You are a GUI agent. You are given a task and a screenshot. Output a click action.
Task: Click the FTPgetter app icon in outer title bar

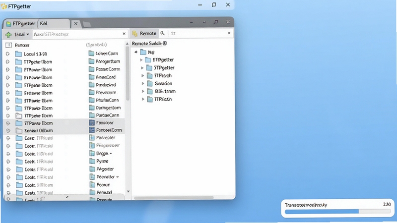[4, 6]
